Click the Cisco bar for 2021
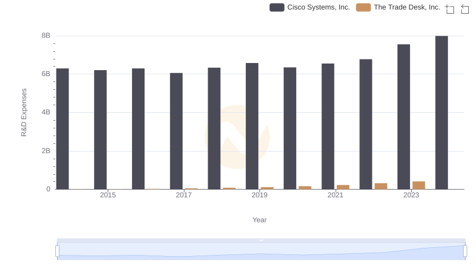The image size is (476, 274). (328, 127)
